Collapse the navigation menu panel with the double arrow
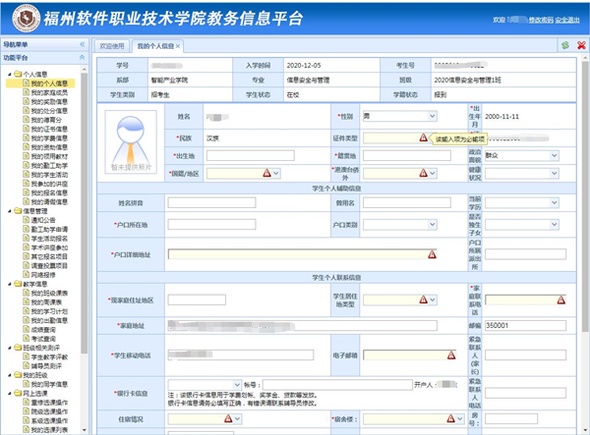 (81, 45)
